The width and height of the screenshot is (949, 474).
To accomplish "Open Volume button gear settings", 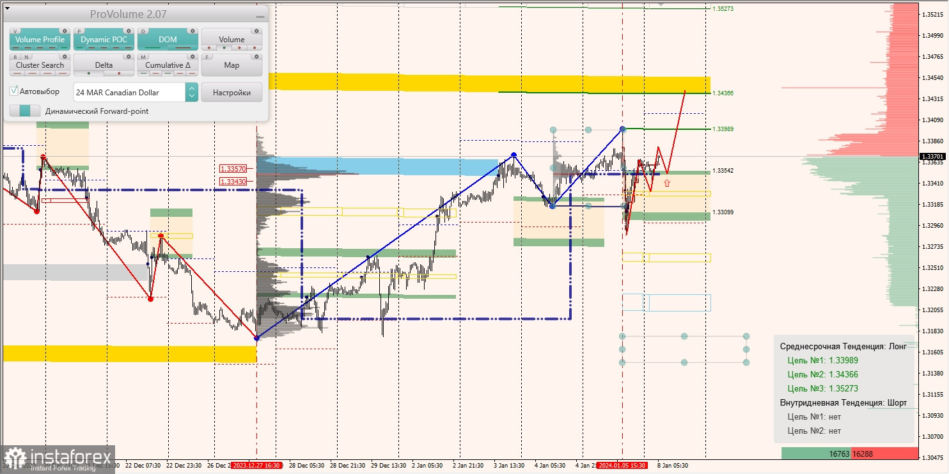I will [x=256, y=31].
